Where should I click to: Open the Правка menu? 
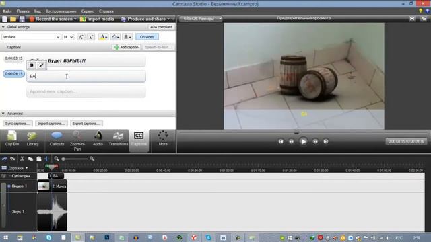tap(23, 11)
